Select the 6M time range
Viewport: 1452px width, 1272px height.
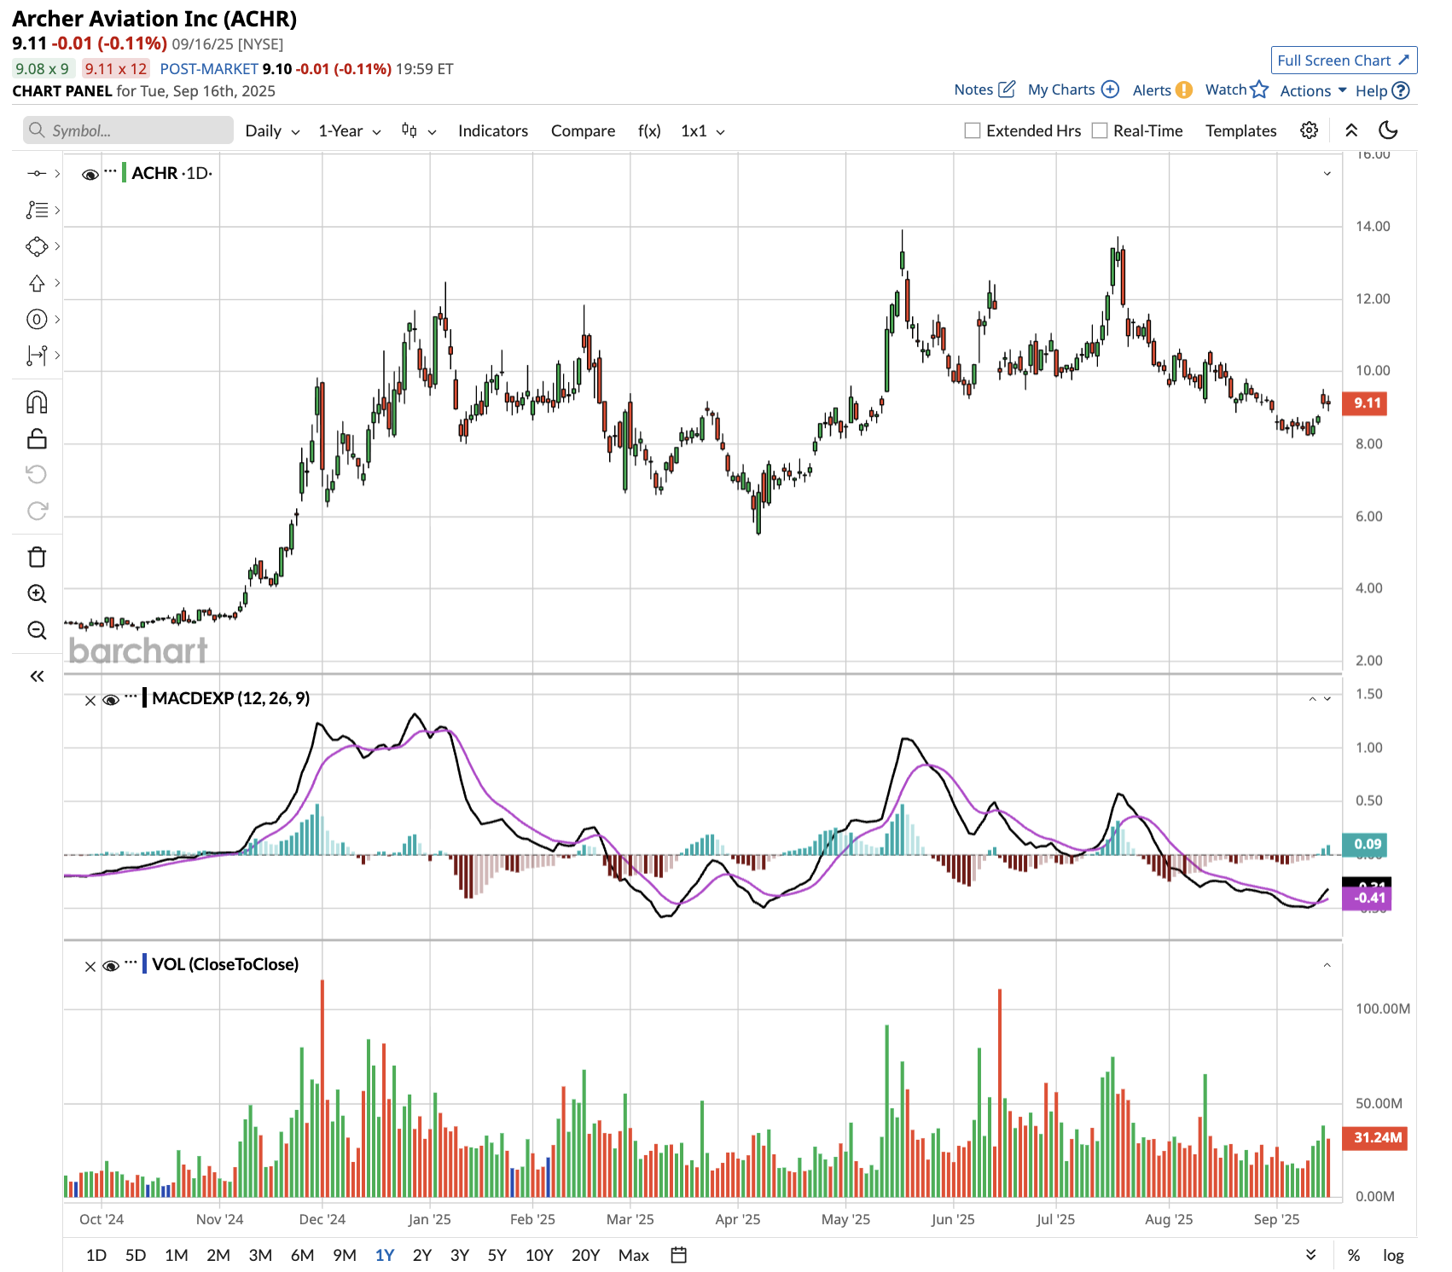[302, 1255]
